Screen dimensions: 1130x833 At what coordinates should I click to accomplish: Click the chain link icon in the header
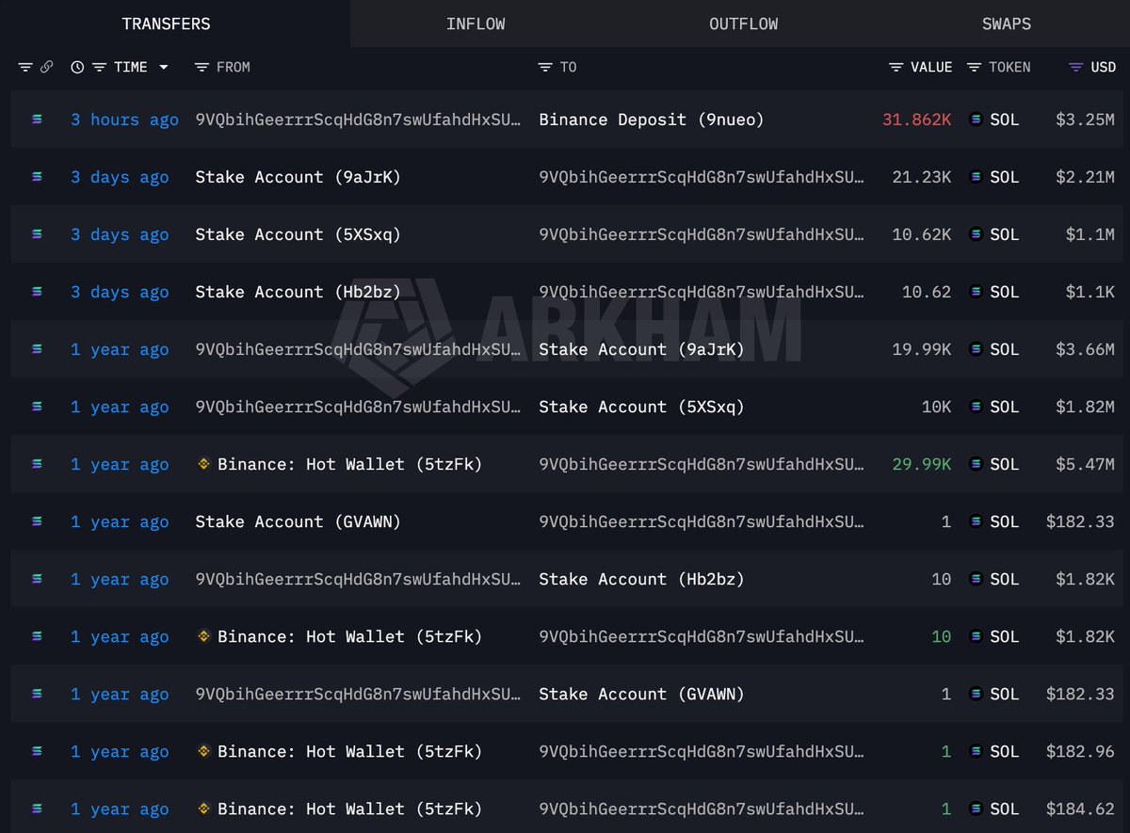coord(47,67)
